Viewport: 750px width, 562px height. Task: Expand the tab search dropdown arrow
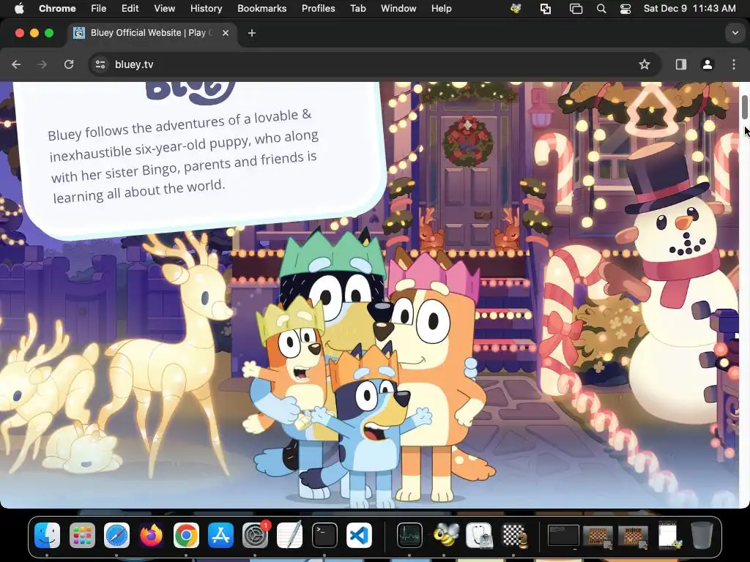[x=735, y=33]
